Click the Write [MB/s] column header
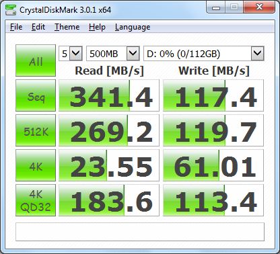 pyautogui.click(x=214, y=71)
